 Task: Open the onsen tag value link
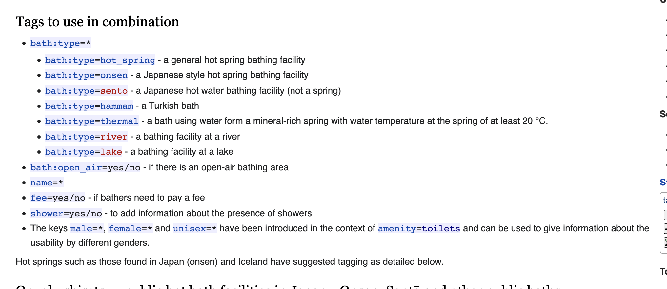click(x=114, y=75)
